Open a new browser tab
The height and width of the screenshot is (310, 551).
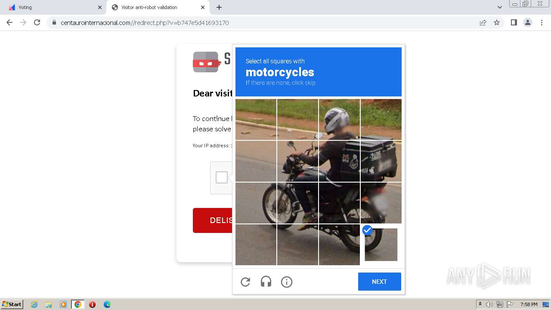[219, 7]
